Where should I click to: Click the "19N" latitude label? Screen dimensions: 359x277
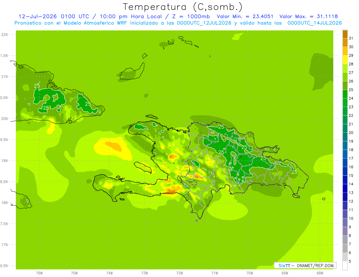tap(4, 161)
